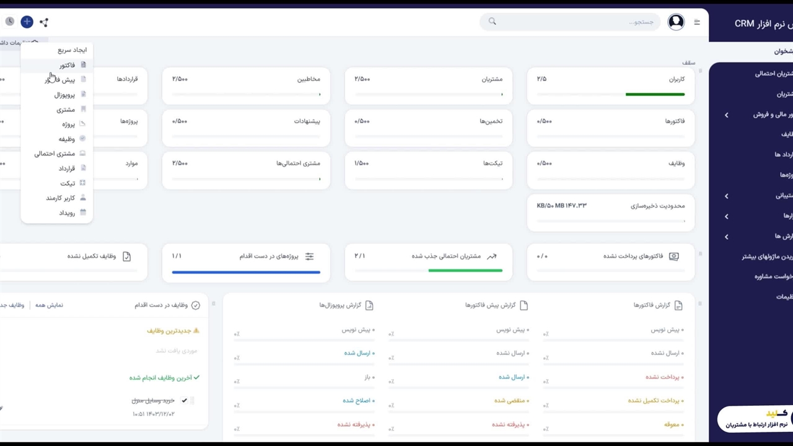This screenshot has width=793, height=446.
Task: Click the money icon on فاکتورهای پرداخت نشده
Action: (674, 256)
